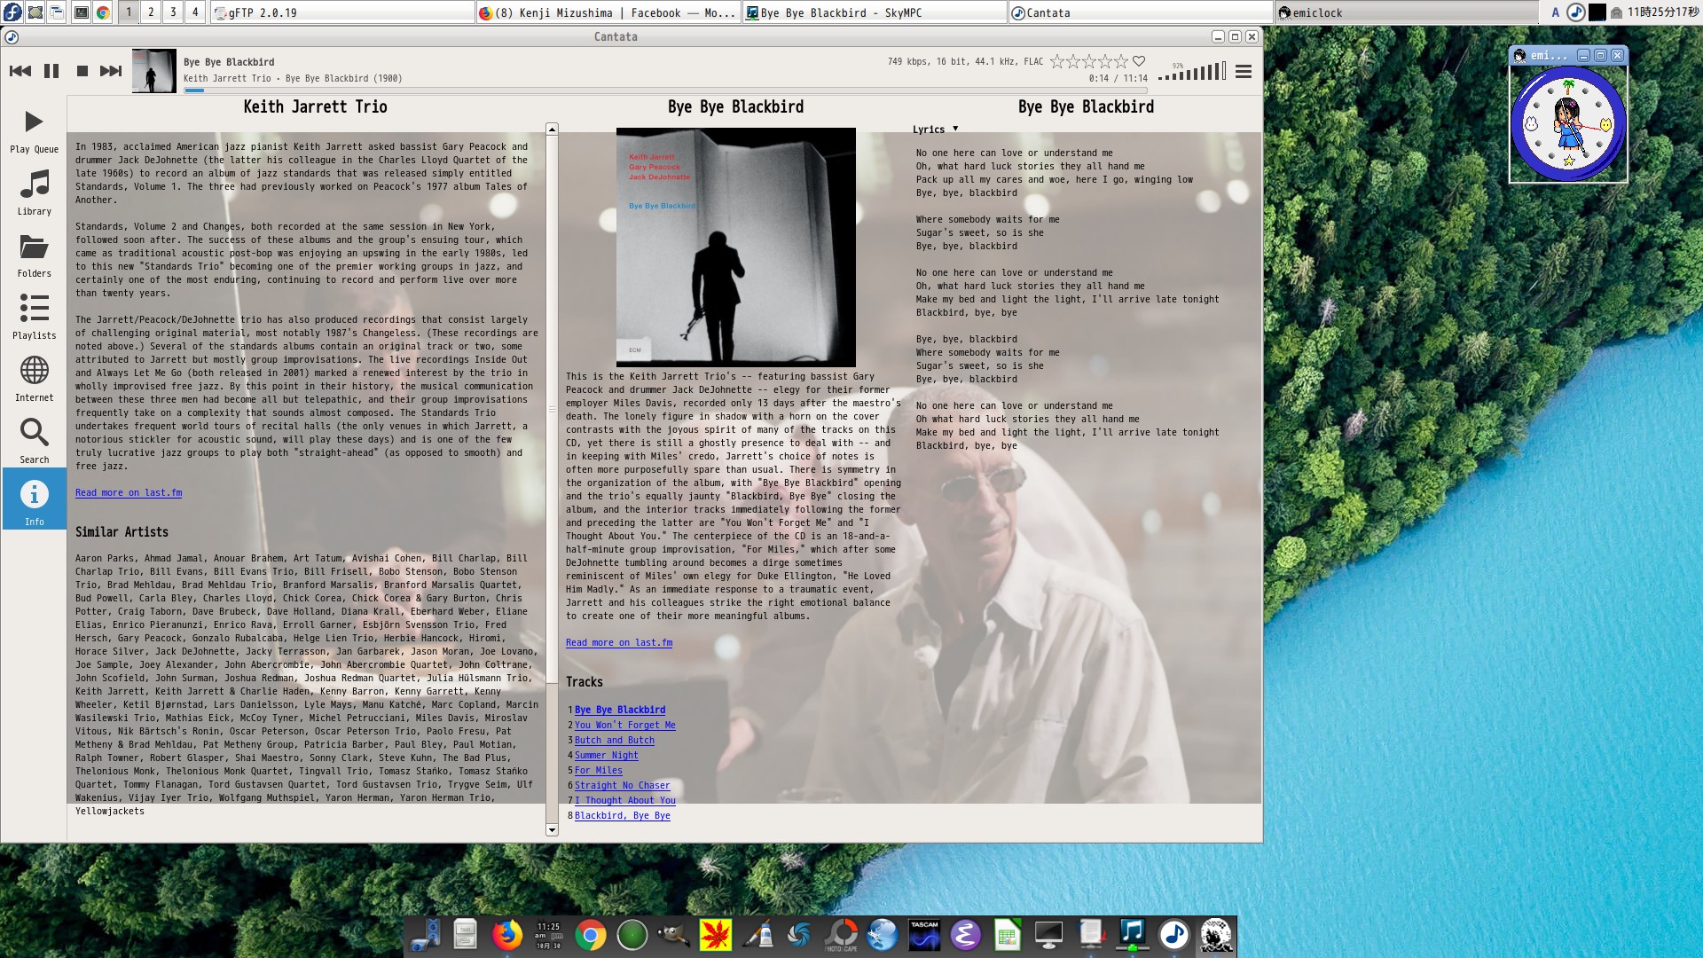
Task: Open the Summer Night track link
Action: tap(606, 756)
